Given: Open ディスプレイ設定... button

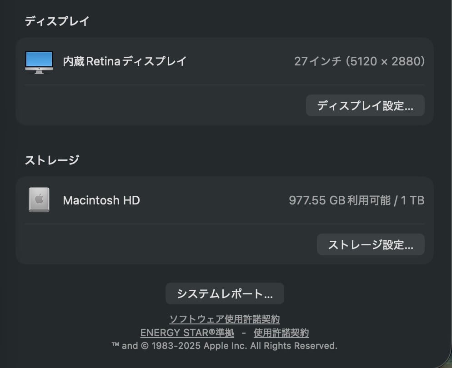Looking at the screenshot, I should pyautogui.click(x=365, y=106).
